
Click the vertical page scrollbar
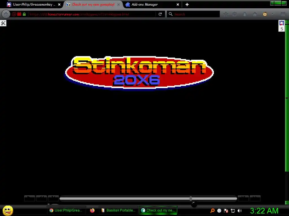(287, 98)
